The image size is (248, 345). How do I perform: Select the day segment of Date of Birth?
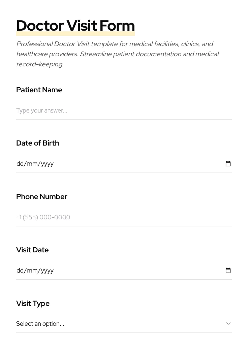pos(20,164)
